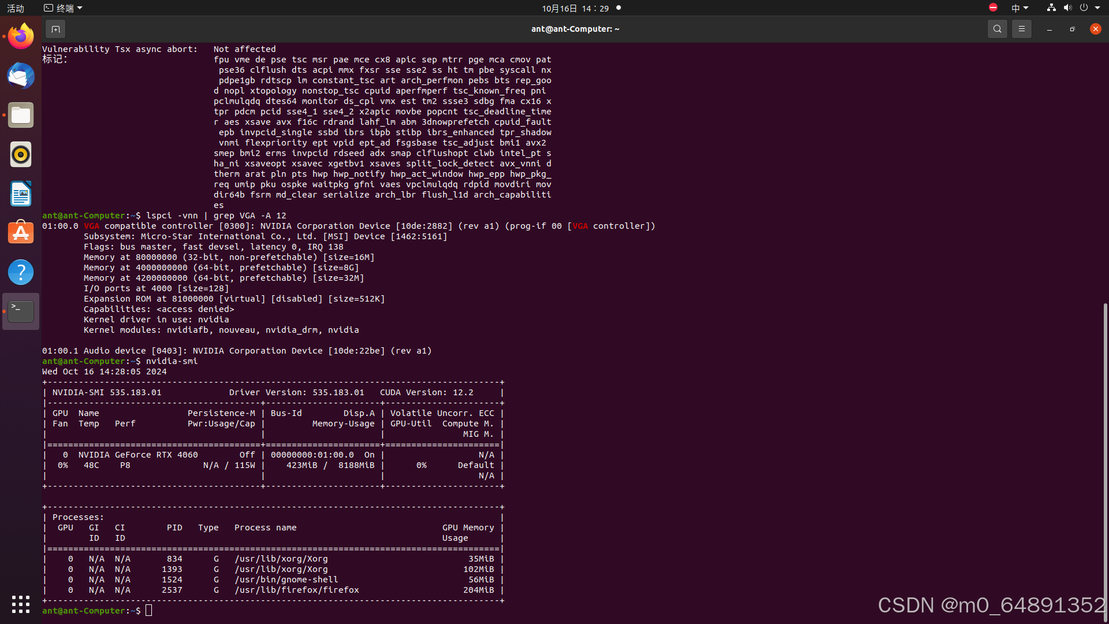Image resolution: width=1109 pixels, height=624 pixels.
Task: Click the red do-not-disturb indicator
Action: pos(993,8)
